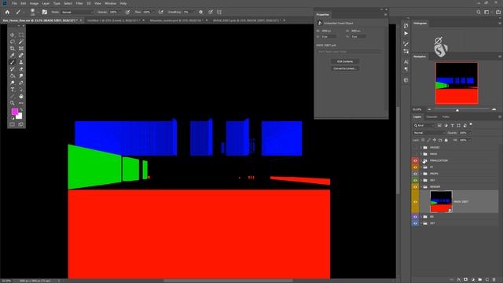
Task: Close the first document tab
Action: click(81, 20)
